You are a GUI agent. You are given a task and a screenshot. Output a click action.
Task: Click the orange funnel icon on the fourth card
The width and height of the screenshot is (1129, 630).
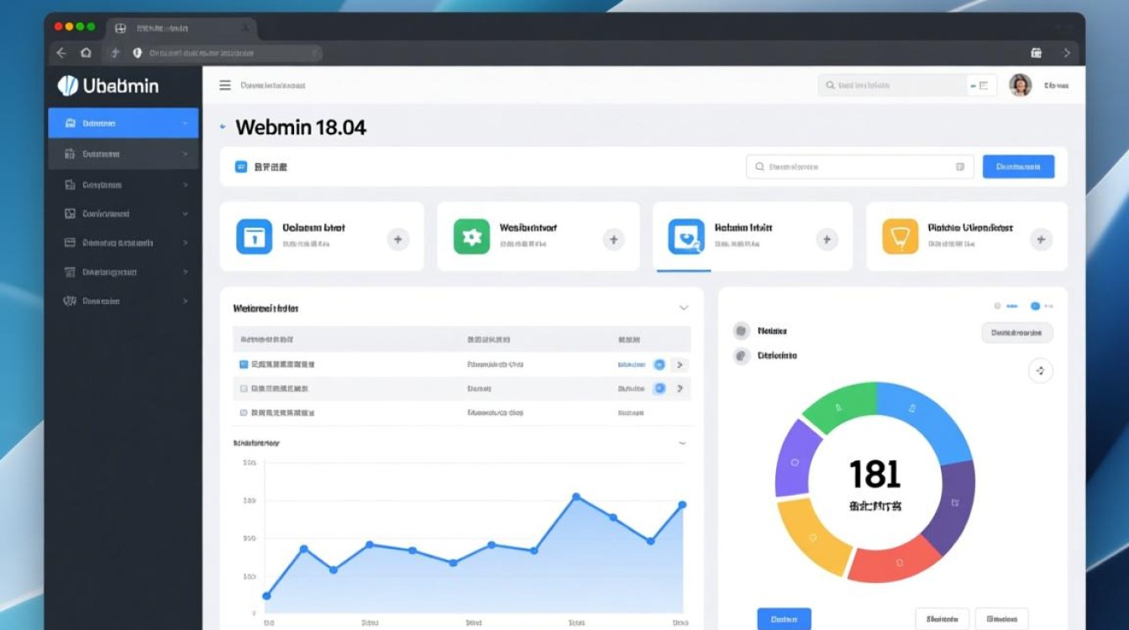point(900,236)
